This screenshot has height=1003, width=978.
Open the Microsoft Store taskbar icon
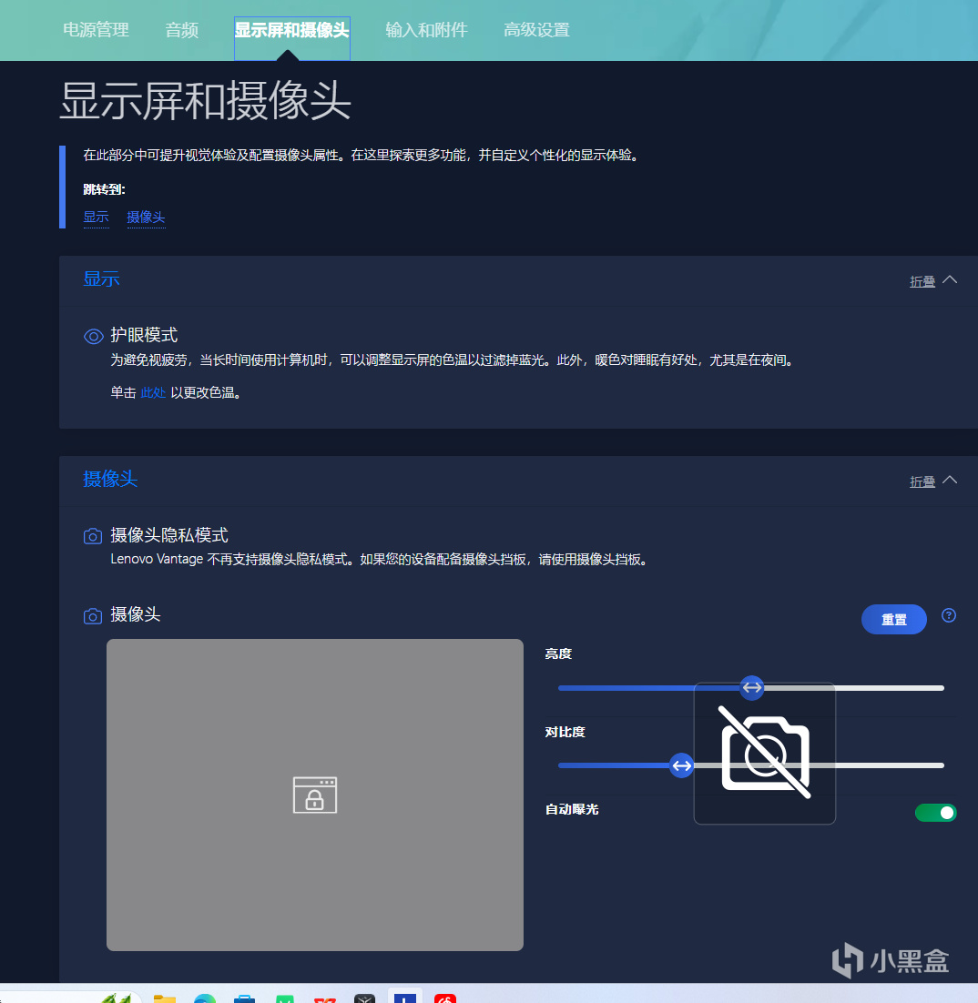pyautogui.click(x=244, y=998)
